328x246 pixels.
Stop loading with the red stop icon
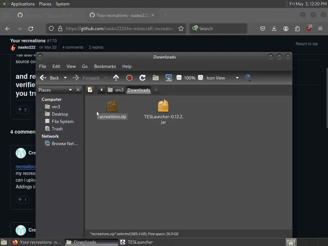click(129, 78)
